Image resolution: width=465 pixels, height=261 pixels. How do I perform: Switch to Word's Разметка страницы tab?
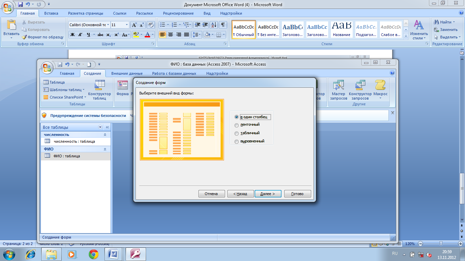pyautogui.click(x=85, y=13)
